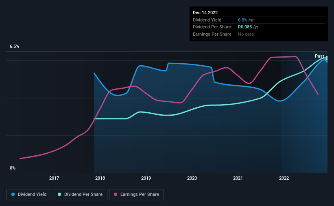Click the 2021 x-axis label
Viewport: 334px width, 206px height.
[238, 178]
